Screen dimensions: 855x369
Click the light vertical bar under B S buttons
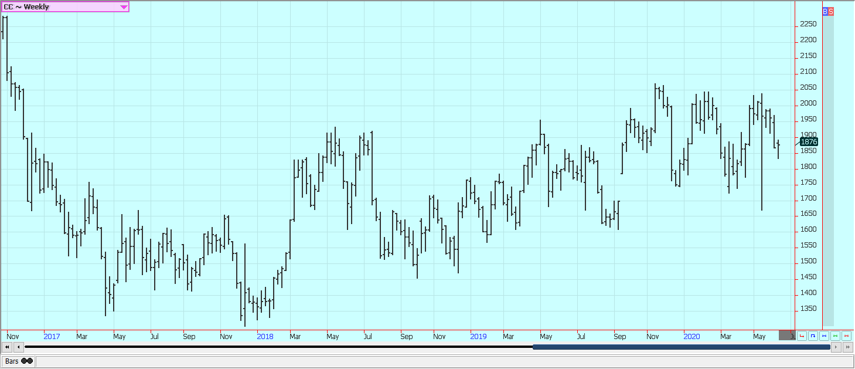pyautogui.click(x=828, y=170)
